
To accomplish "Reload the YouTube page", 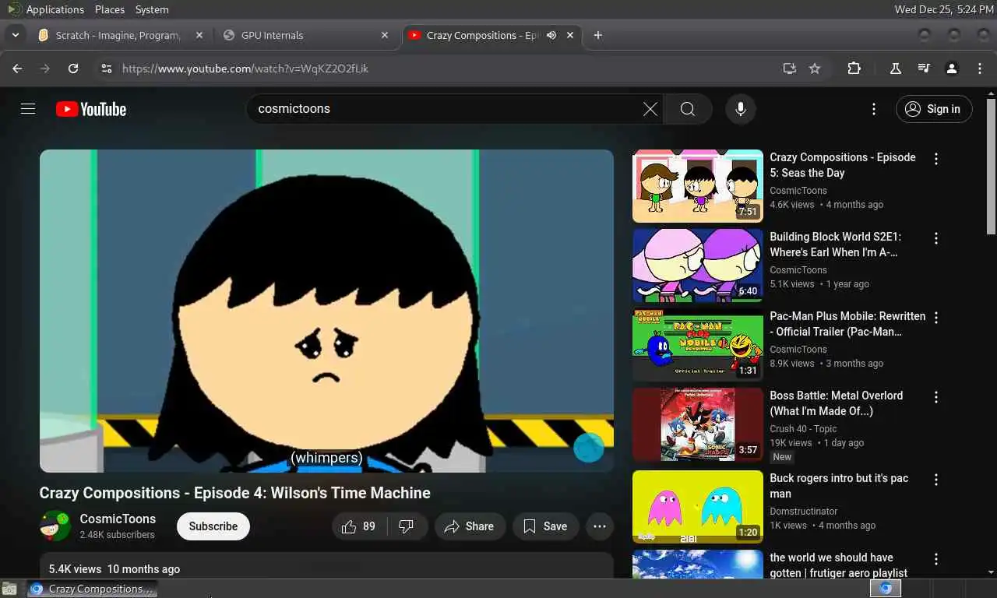I will [x=73, y=69].
